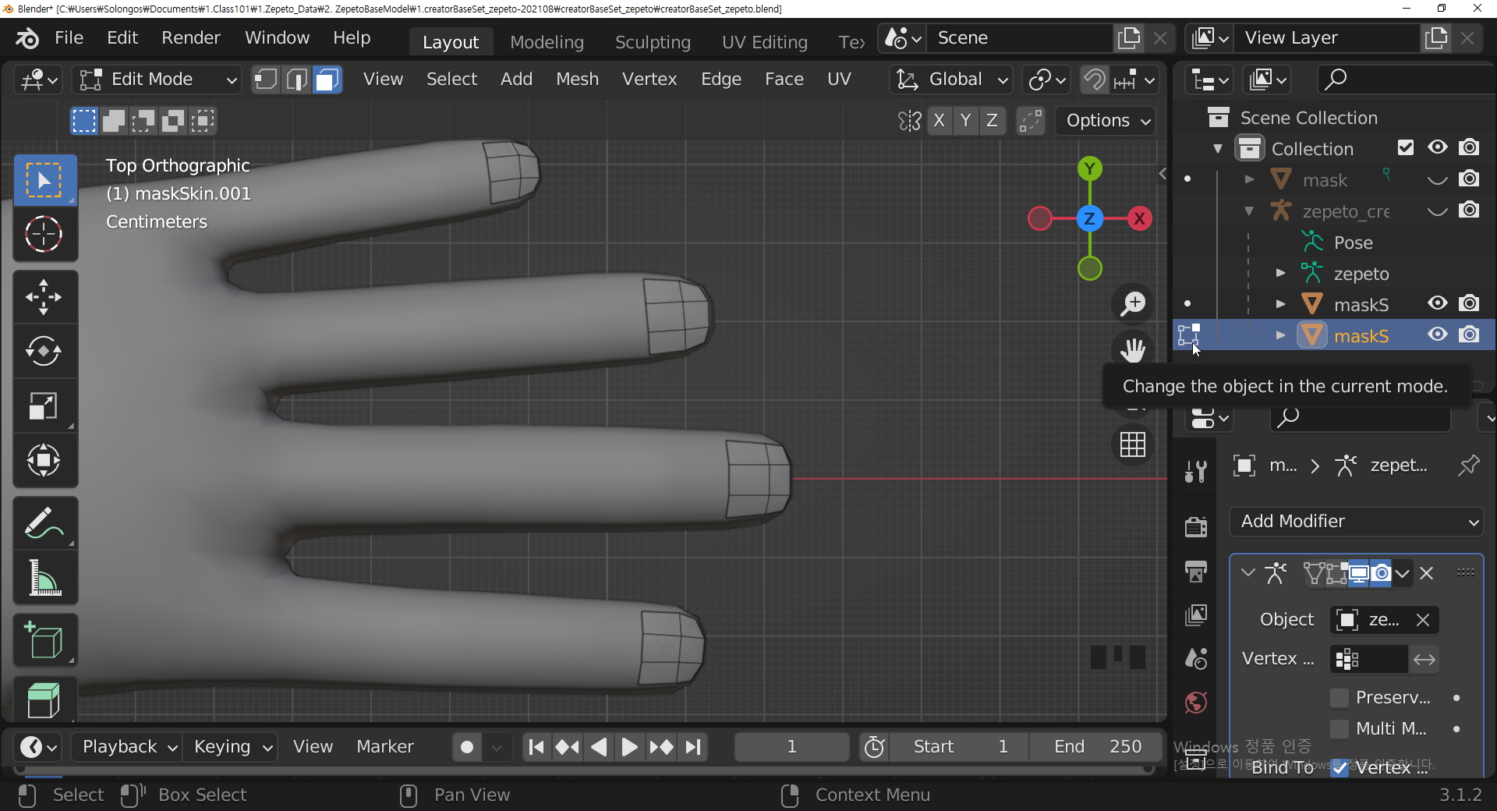
Task: Select the Rotate tool
Action: [x=44, y=351]
